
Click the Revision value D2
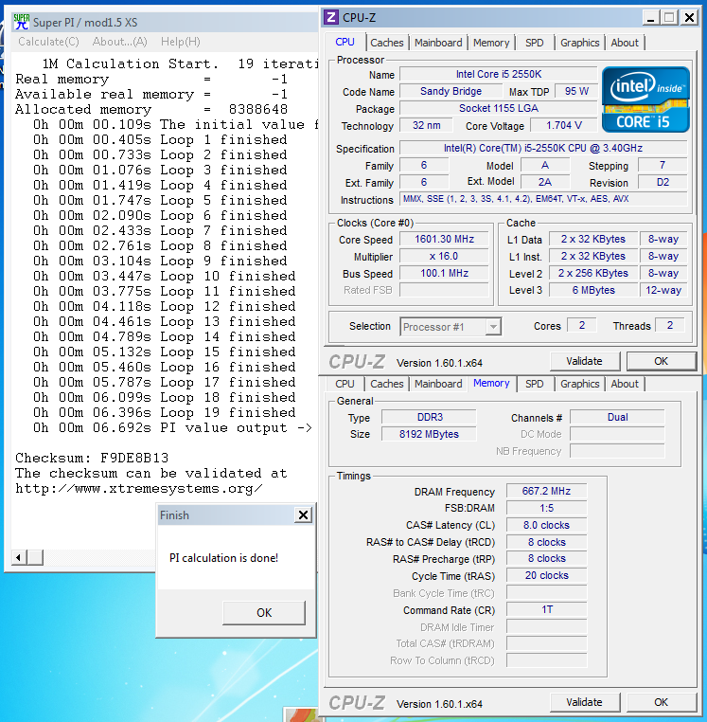click(x=663, y=183)
